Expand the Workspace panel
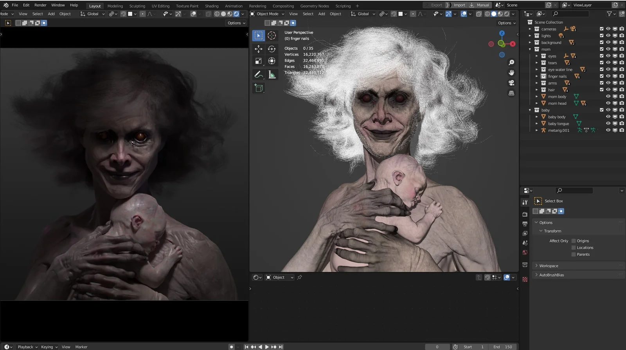The image size is (626, 350). pos(549,266)
